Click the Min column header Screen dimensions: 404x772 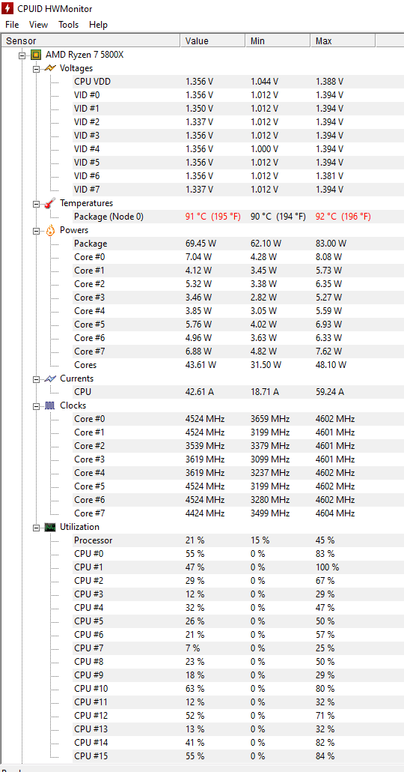[x=278, y=41]
